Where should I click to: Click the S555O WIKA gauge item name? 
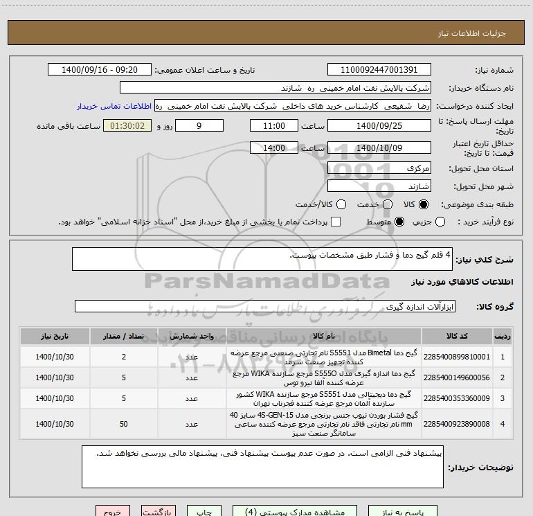pyautogui.click(x=324, y=378)
